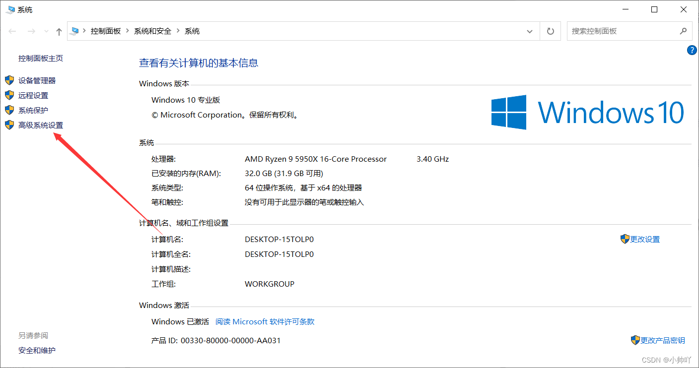Expand chevron before 控制面板 breadcrumb

pos(84,31)
